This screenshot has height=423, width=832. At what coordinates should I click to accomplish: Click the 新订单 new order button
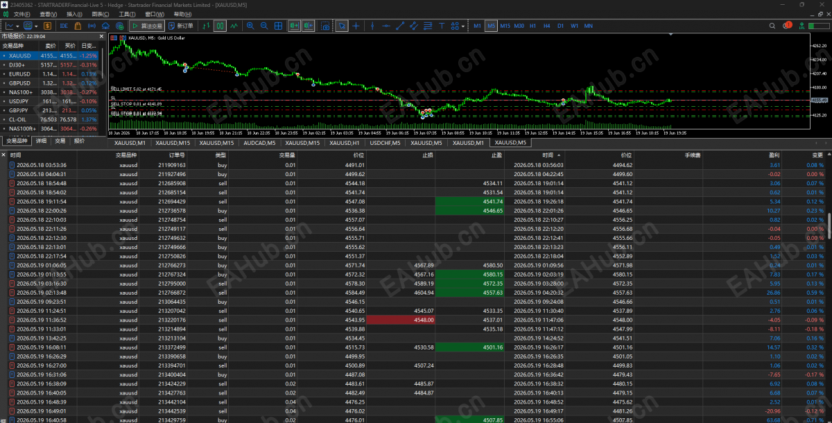coord(180,26)
